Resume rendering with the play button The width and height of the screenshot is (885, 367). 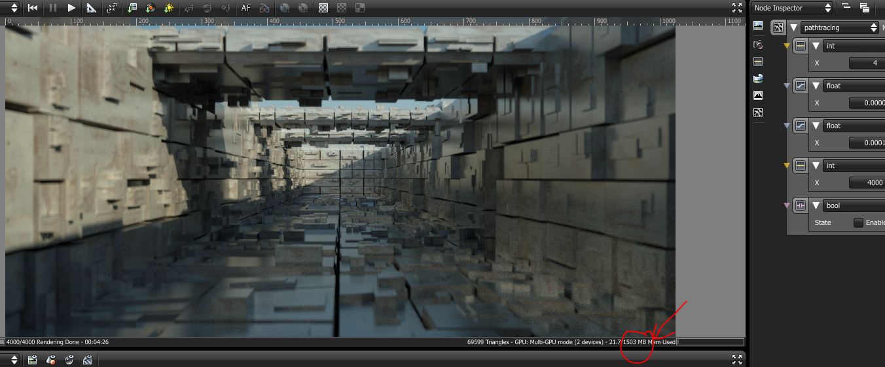(72, 8)
